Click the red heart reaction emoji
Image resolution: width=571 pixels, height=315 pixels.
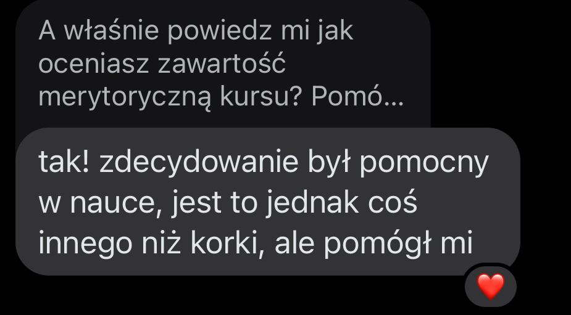pyautogui.click(x=491, y=287)
